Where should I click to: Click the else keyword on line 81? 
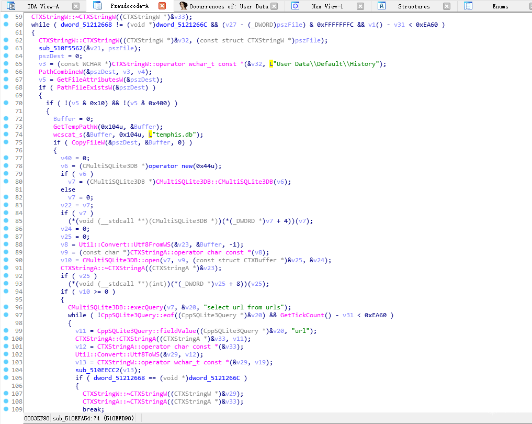tap(68, 189)
